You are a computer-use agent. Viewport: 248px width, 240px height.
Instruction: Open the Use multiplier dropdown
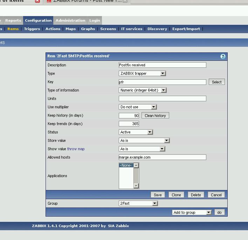click(138, 107)
